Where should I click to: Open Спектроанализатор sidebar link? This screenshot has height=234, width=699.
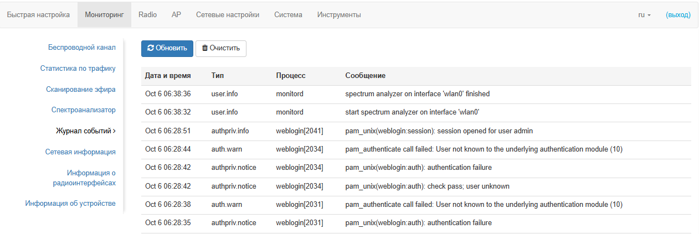point(83,110)
